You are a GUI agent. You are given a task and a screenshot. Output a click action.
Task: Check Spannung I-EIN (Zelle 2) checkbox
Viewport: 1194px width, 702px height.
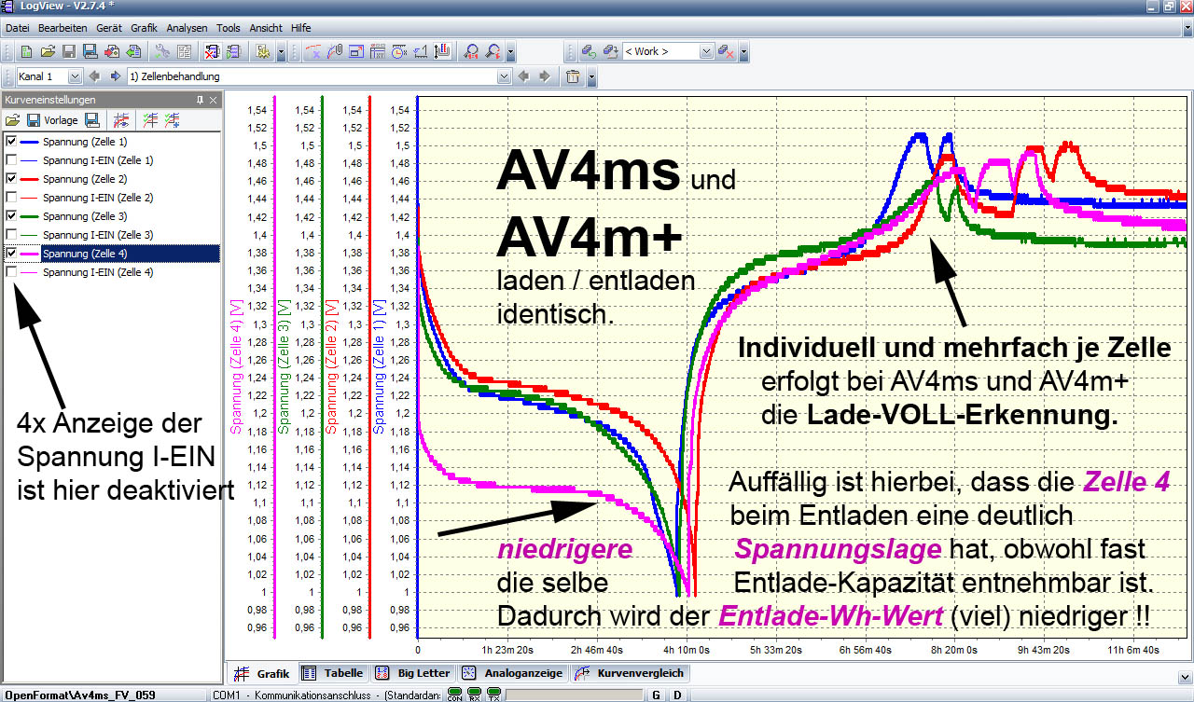[x=11, y=198]
